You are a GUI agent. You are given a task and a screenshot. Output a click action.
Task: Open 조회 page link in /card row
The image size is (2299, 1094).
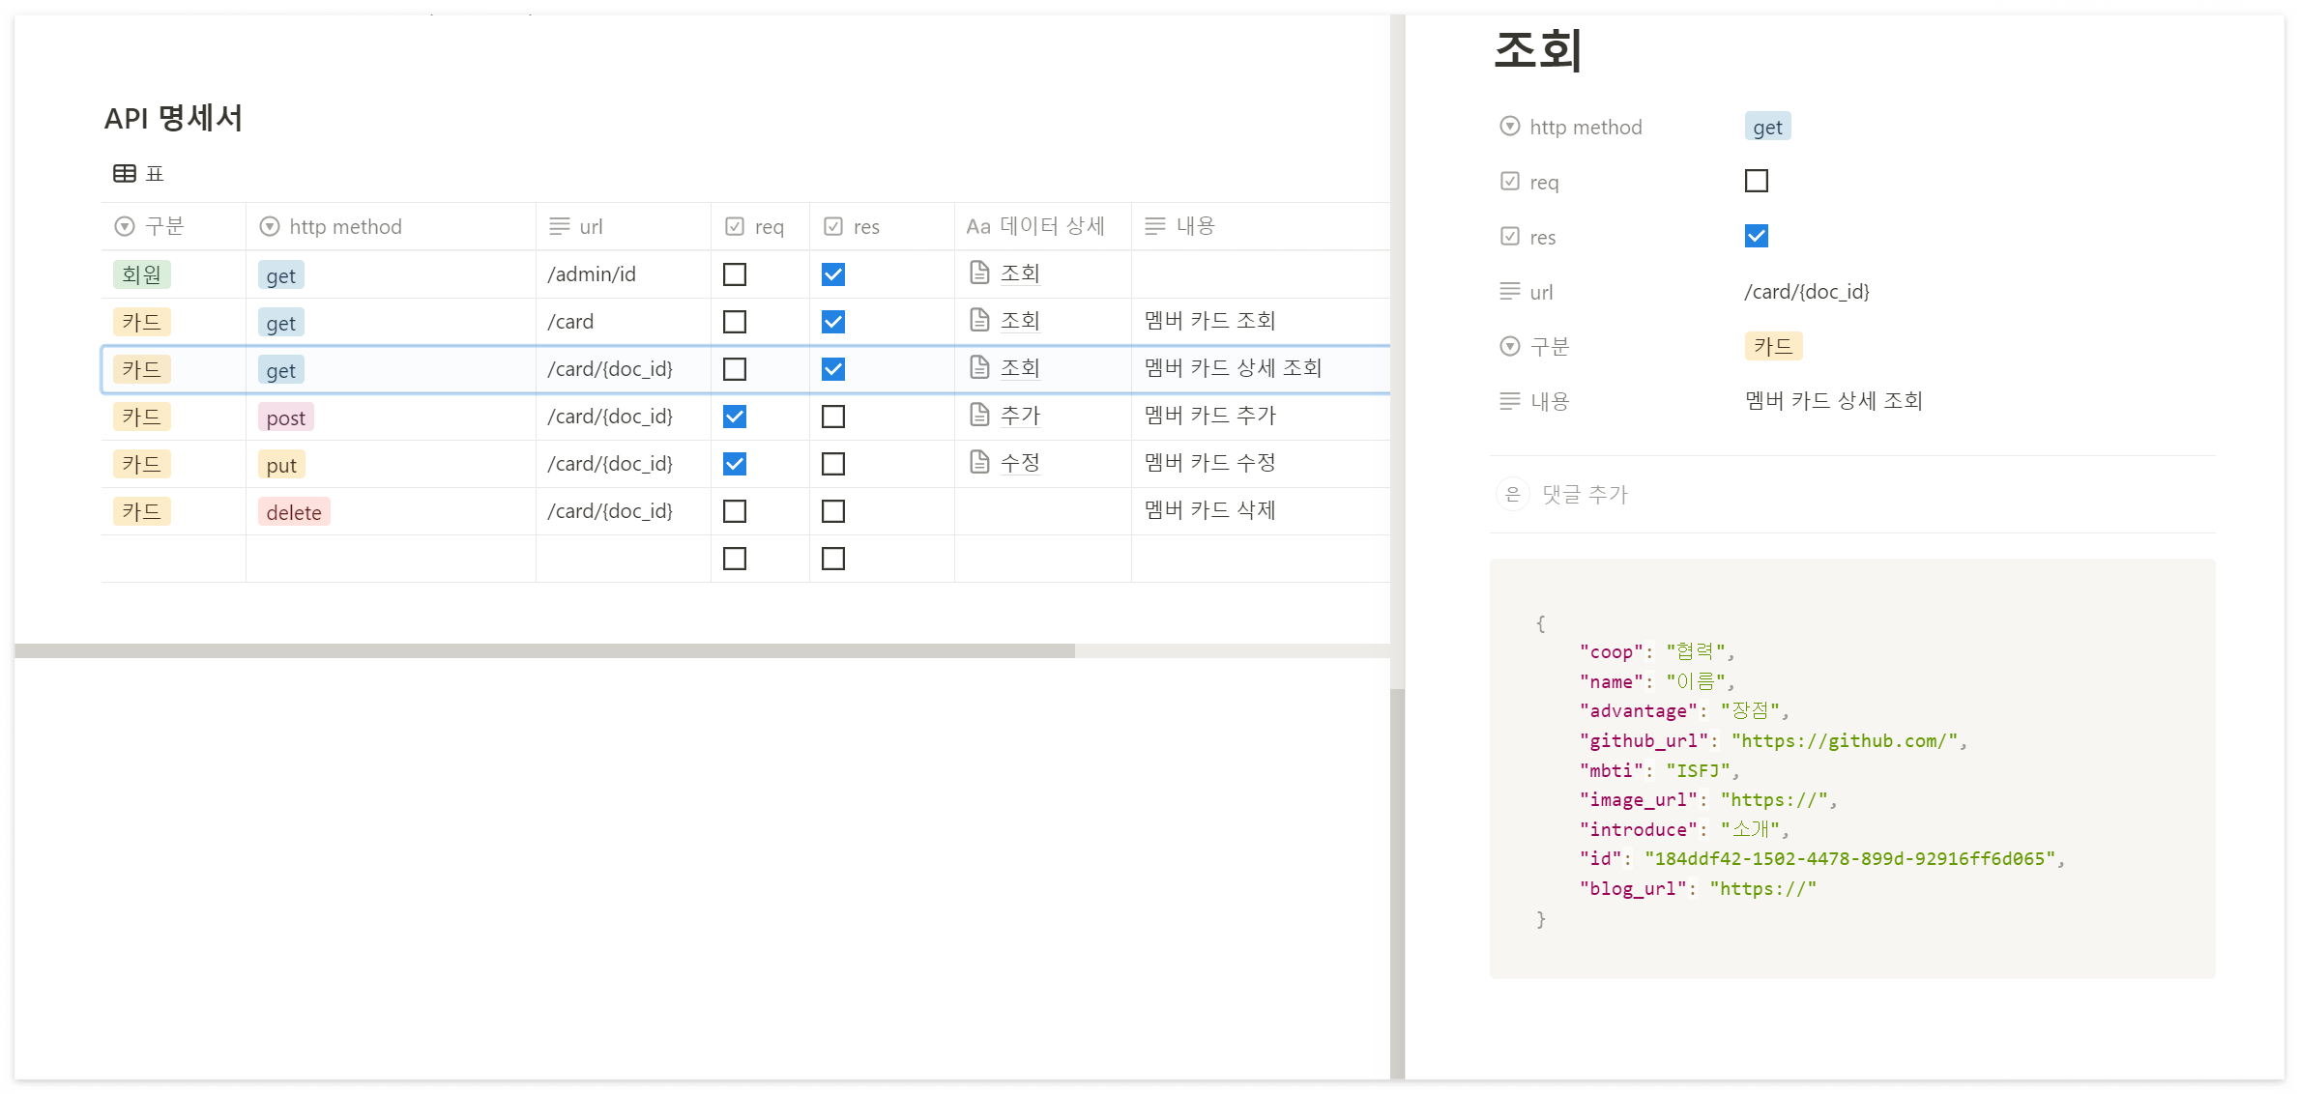coord(1019,321)
